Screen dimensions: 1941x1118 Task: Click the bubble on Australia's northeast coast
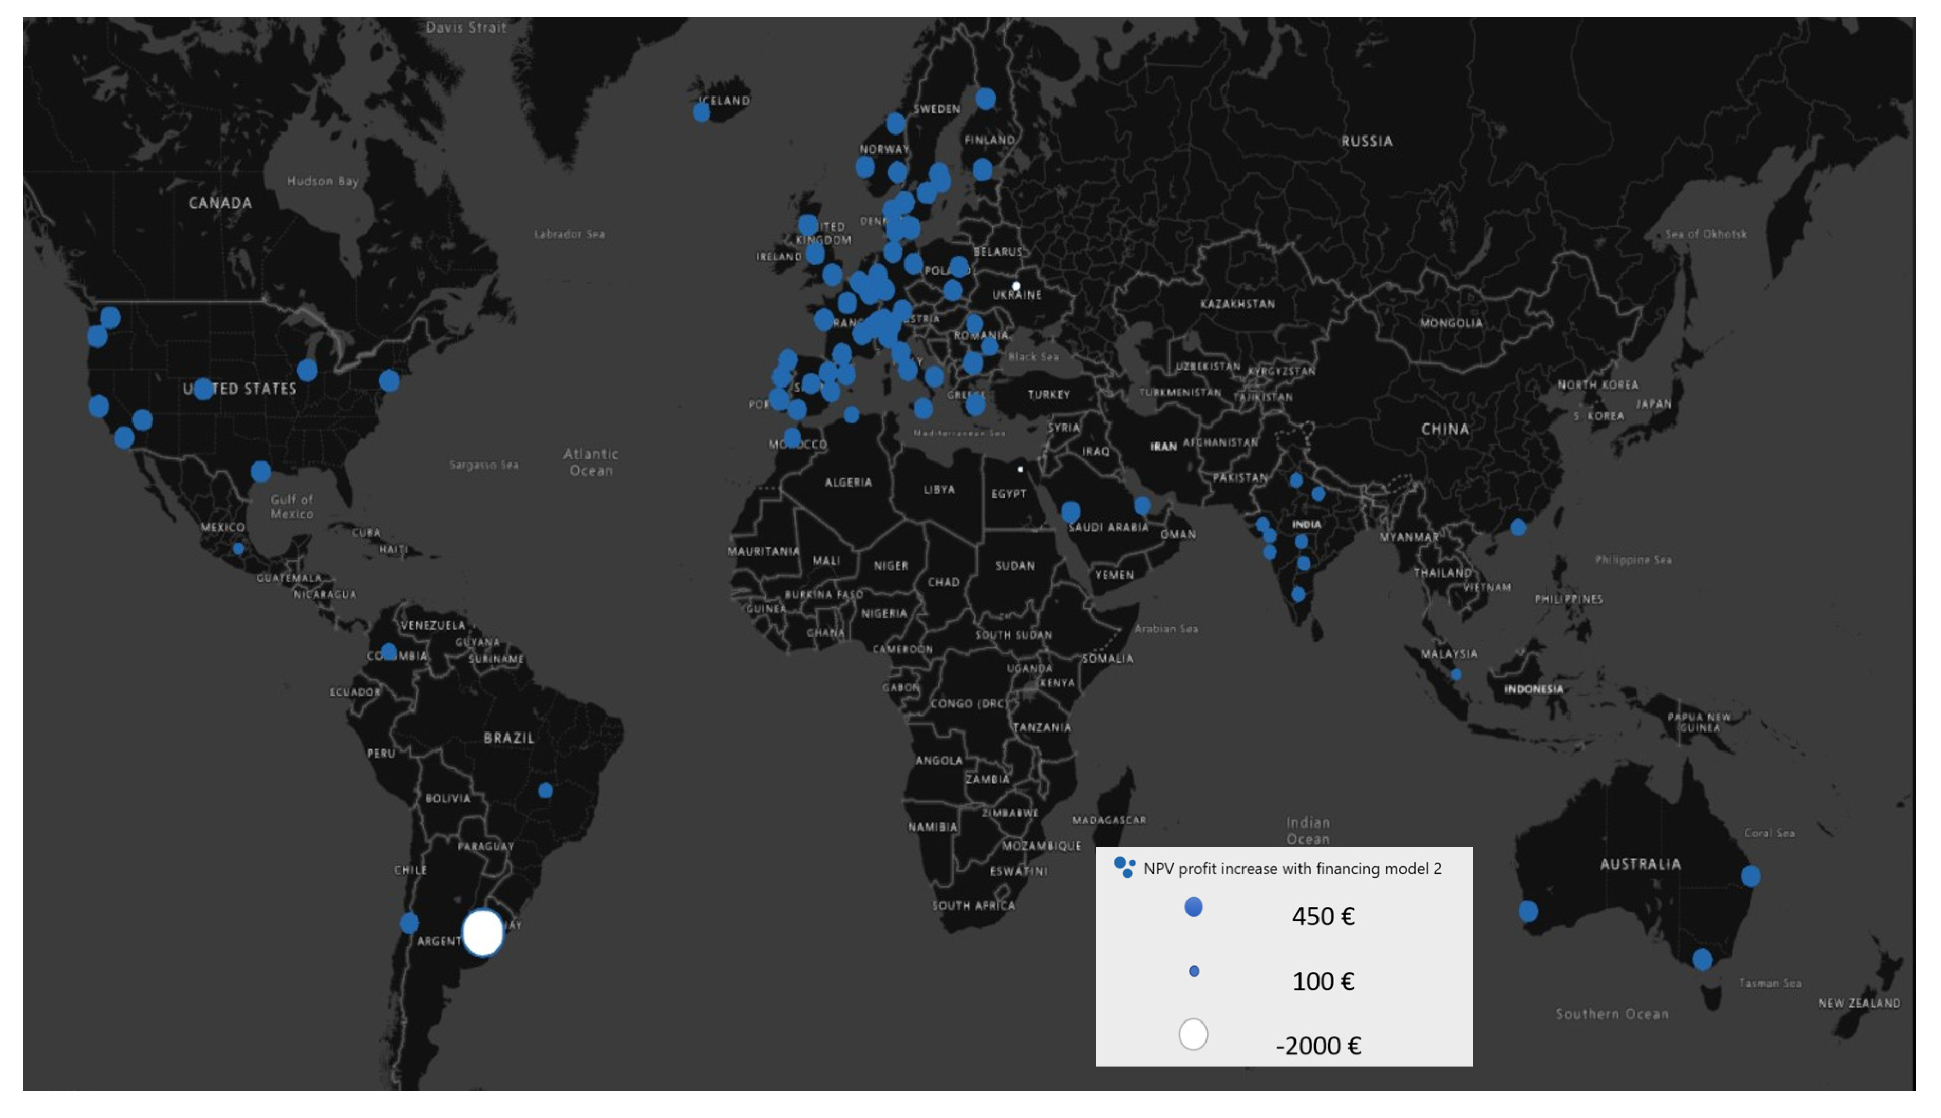[x=1750, y=876]
